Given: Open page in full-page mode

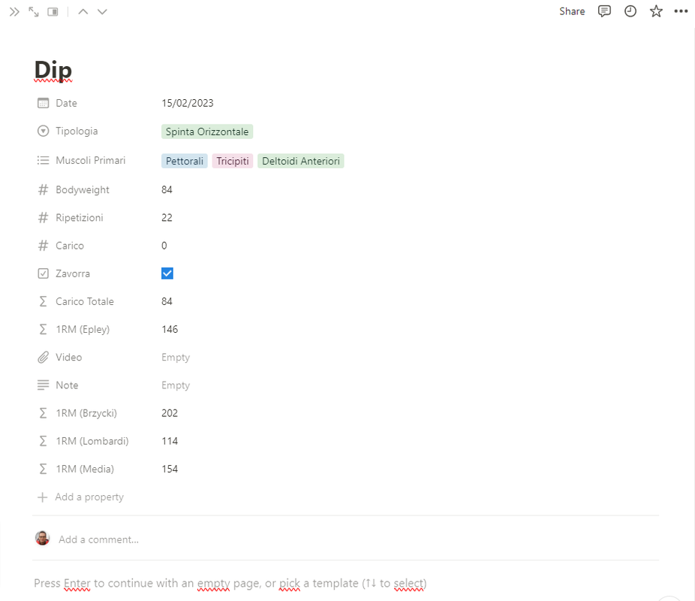Looking at the screenshot, I should coord(34,11).
